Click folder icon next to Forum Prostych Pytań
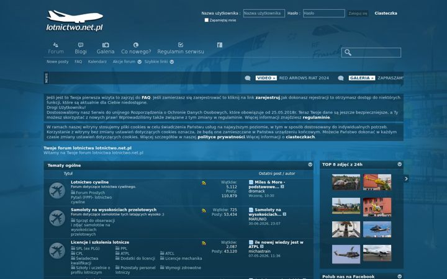The image size is (447, 279). tap(73, 192)
